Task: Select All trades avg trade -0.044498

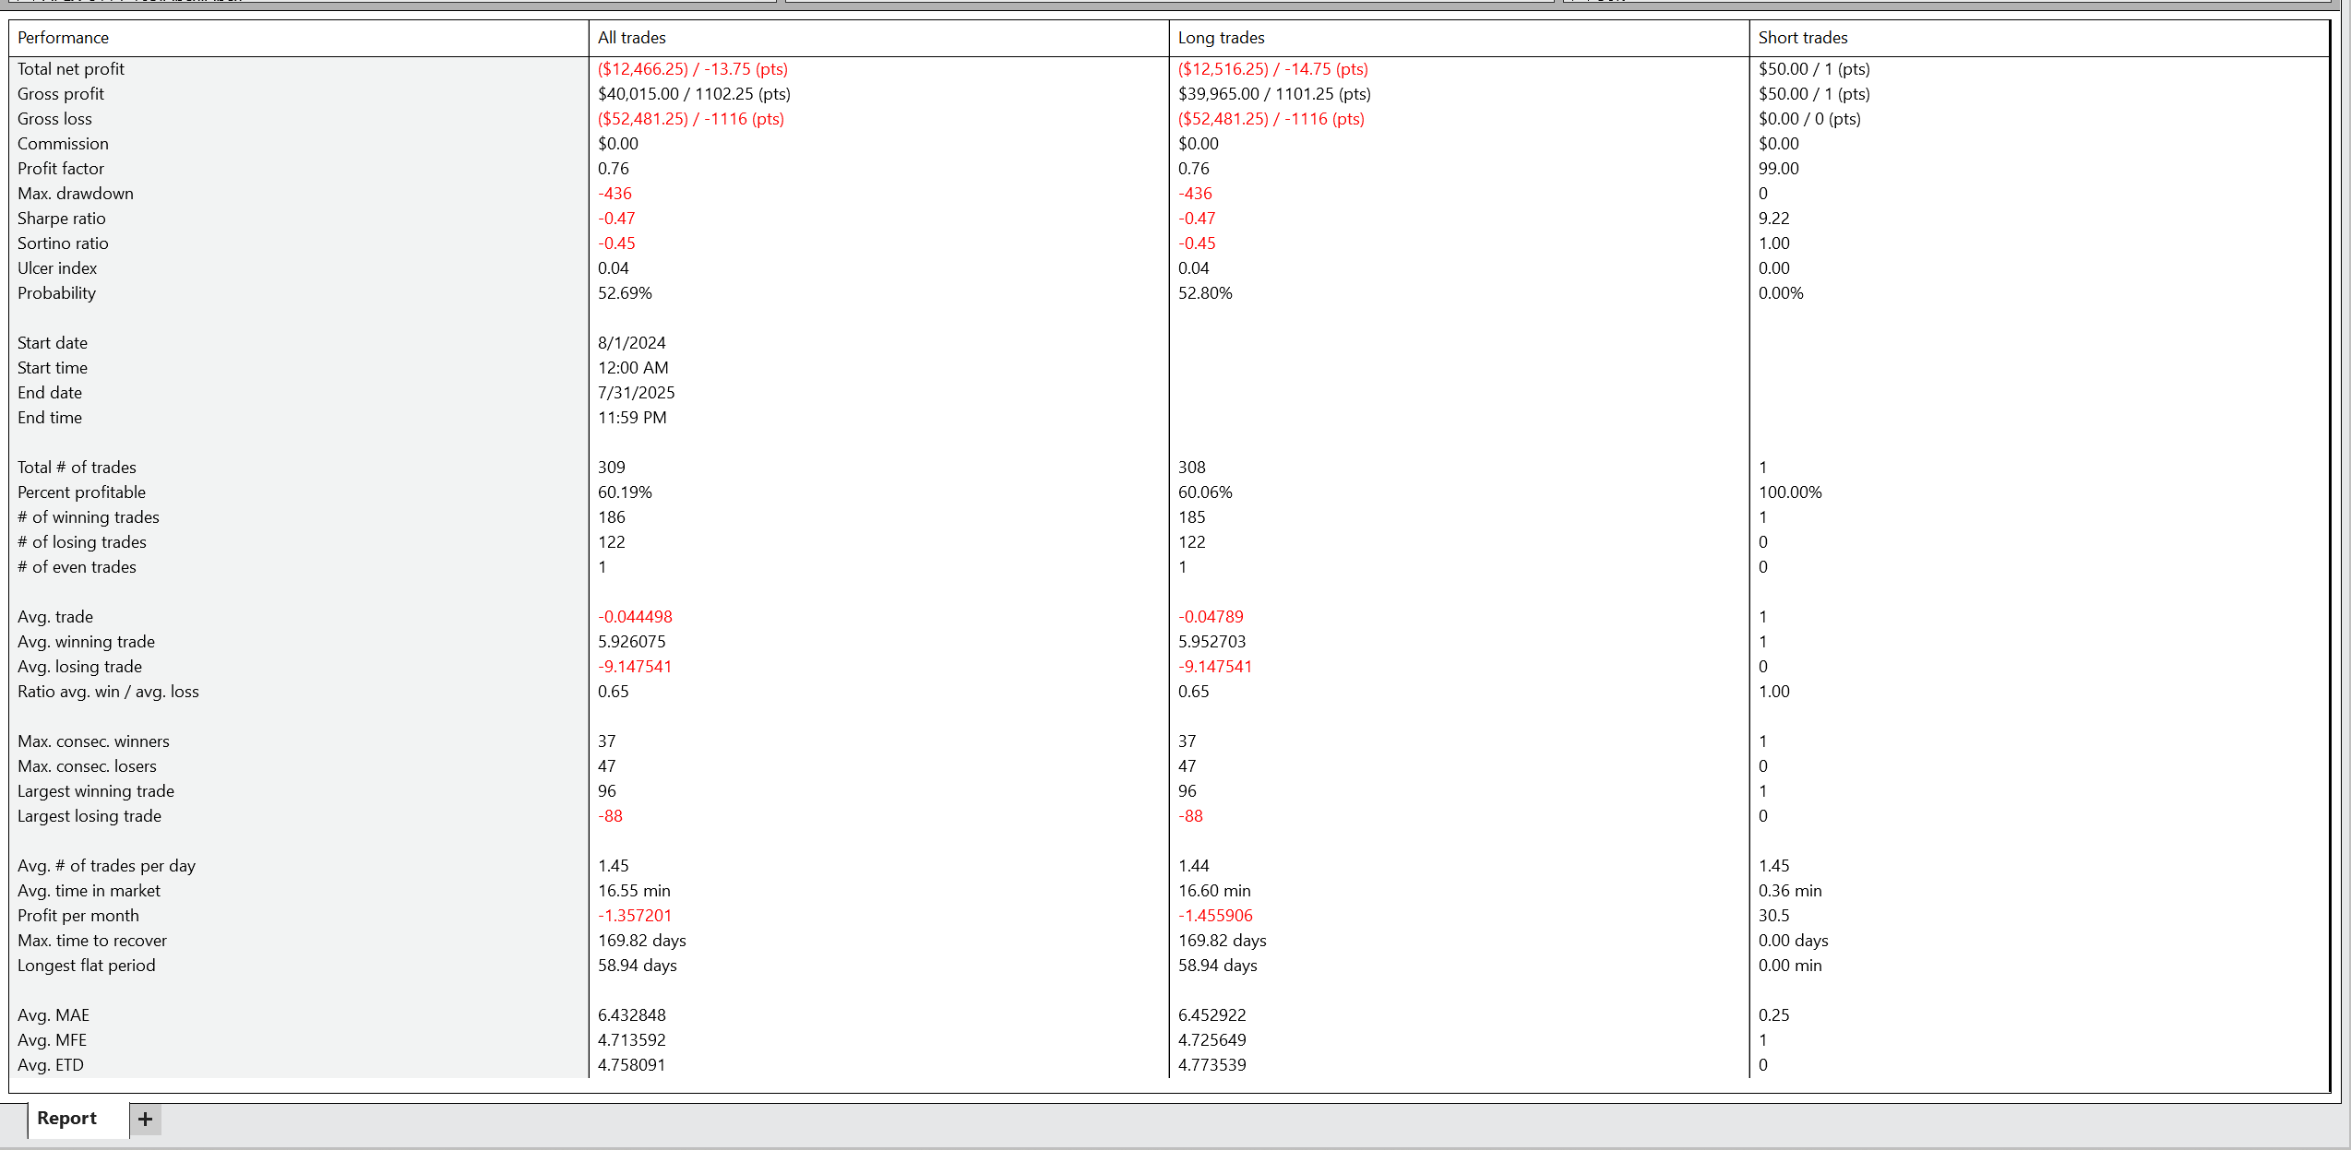Action: (635, 617)
